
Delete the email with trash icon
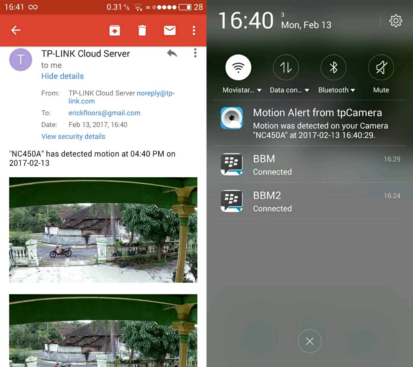tap(142, 30)
